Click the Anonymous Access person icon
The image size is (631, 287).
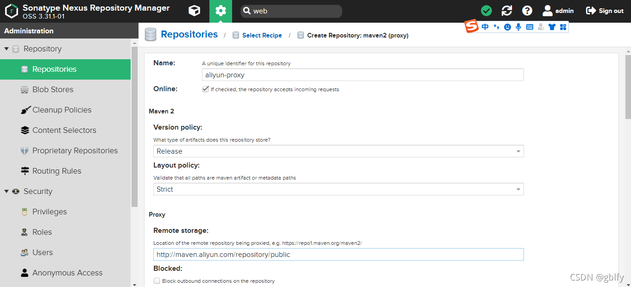(x=25, y=273)
